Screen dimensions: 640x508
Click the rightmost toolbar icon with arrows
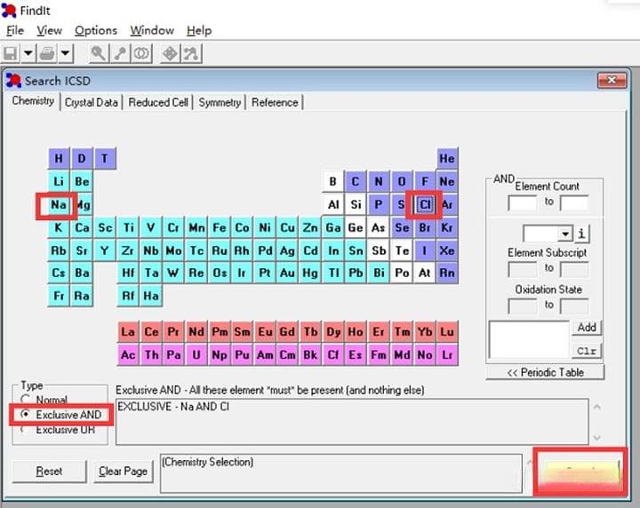click(x=191, y=54)
